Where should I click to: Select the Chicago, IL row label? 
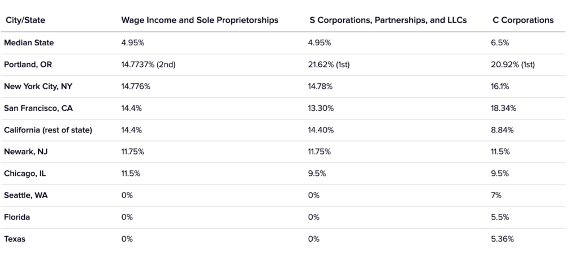[24, 173]
